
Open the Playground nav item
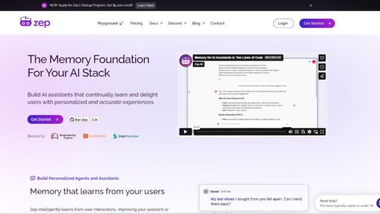110,23
